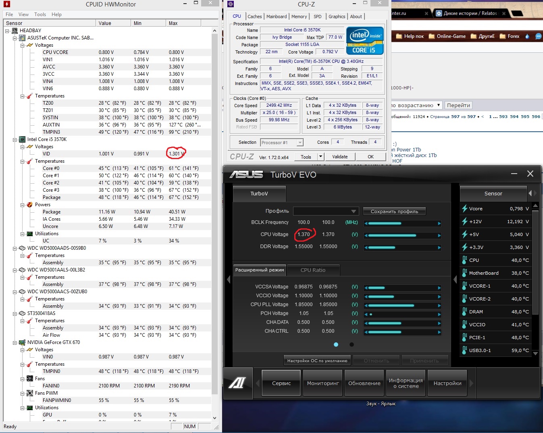Viewport: 543px width, 433px height.
Task: Click the WDC WD5000AADS-00S9B0 hard drive icon
Action: click(x=22, y=248)
